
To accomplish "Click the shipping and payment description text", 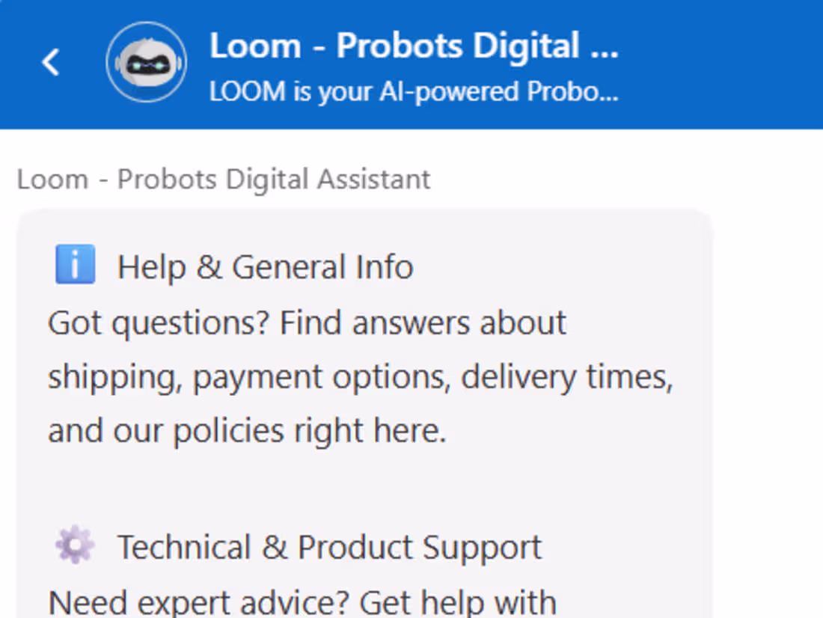I will (x=359, y=376).
